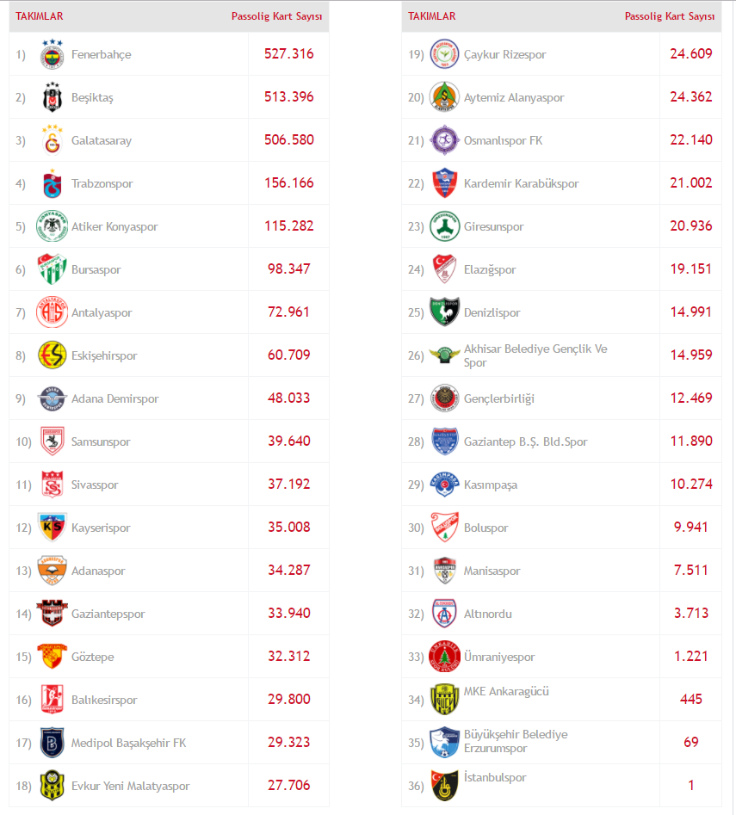Click Akhisar Belediye Gençlik Ve Spor name
Viewport: 736px width, 815px height.
coord(535,355)
